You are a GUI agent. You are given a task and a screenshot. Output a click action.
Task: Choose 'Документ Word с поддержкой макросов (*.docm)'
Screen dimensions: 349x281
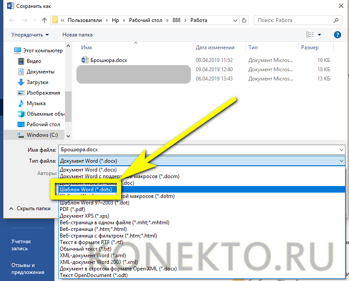(x=202, y=176)
